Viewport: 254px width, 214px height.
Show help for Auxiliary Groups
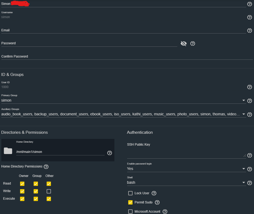[249, 115]
